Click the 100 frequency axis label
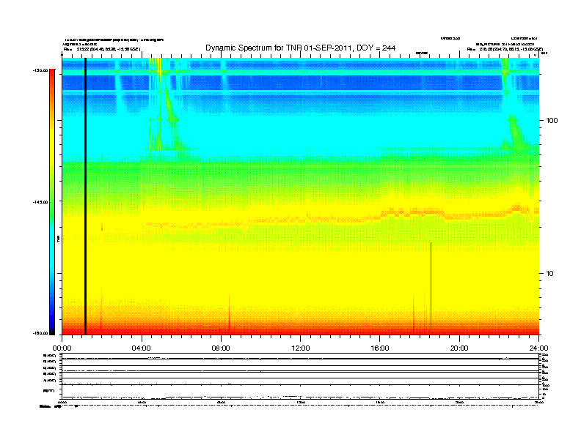 click(552, 121)
